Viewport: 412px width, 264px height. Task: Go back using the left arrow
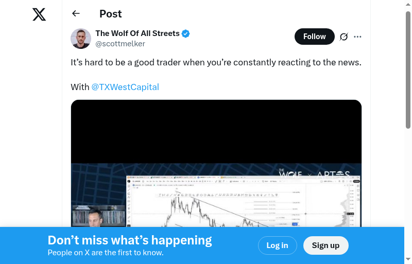[76, 14]
